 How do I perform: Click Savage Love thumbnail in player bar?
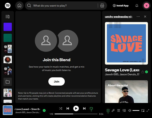click(x=8, y=110)
